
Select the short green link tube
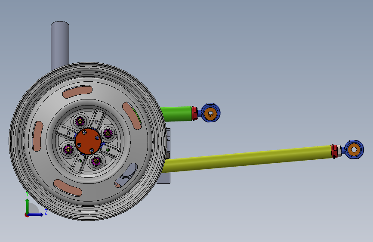tap(177, 114)
